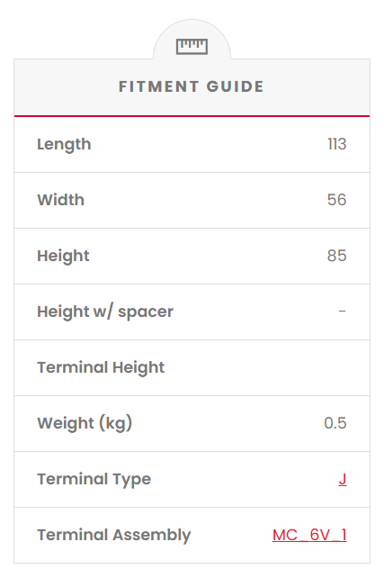Click the empty Terminal Height value cell
Image resolution: width=384 pixels, height=587 pixels.
[x=299, y=367]
